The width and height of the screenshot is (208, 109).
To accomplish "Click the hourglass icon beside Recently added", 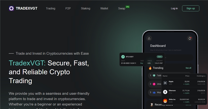I will coord(152,105).
